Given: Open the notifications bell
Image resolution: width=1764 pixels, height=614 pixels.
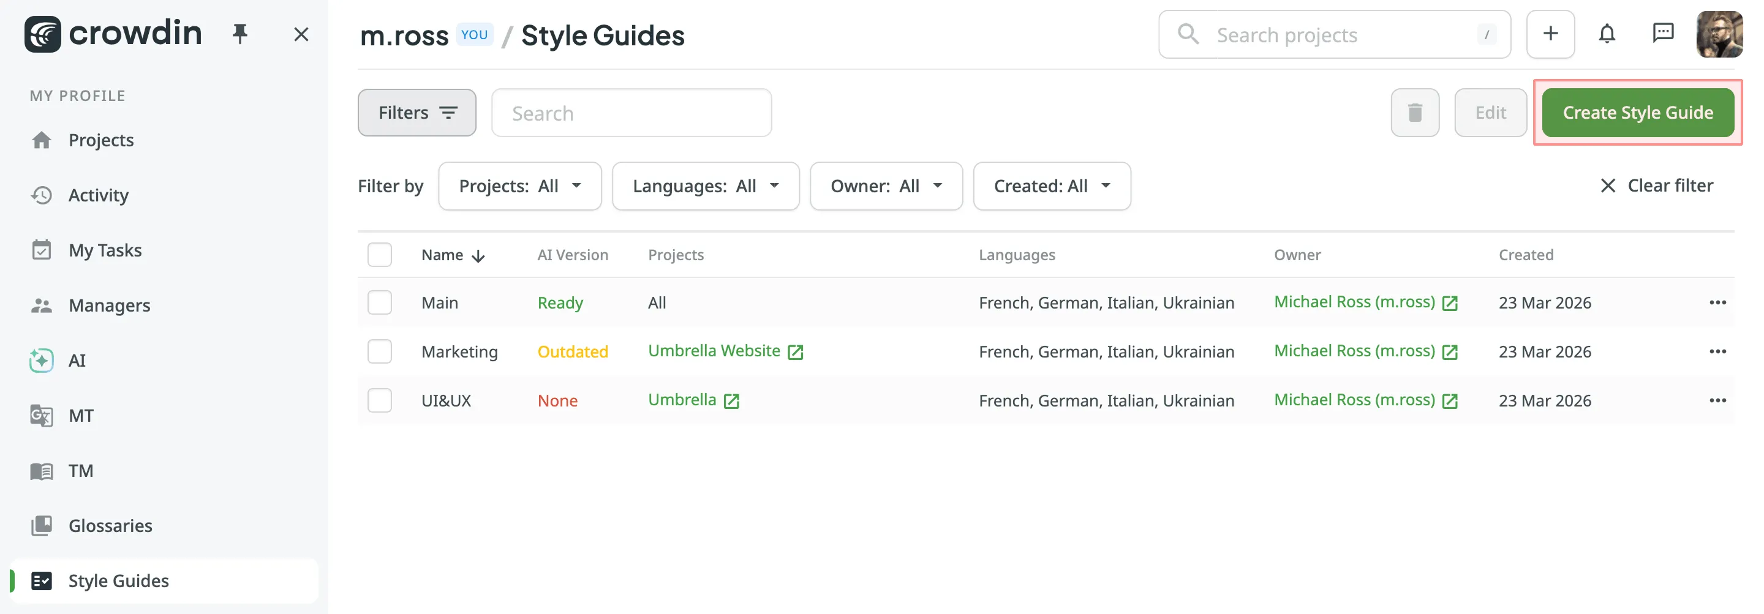Looking at the screenshot, I should tap(1607, 34).
